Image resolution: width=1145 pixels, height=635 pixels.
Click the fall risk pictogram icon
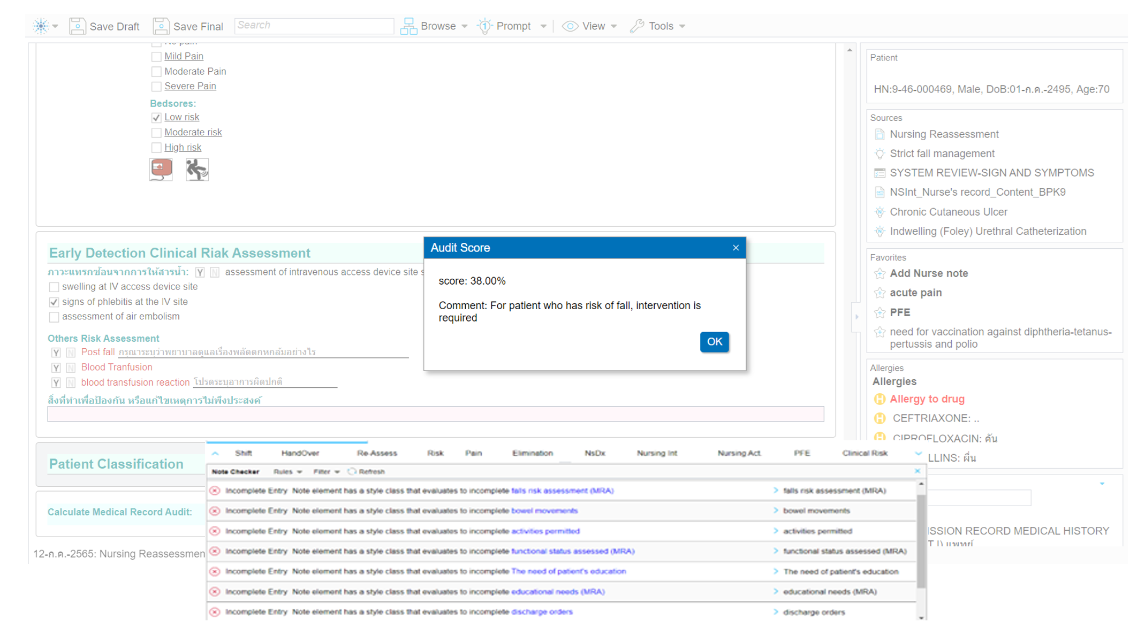coord(197,170)
